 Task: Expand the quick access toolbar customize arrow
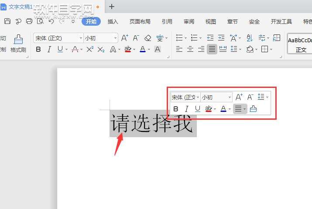pos(73,21)
